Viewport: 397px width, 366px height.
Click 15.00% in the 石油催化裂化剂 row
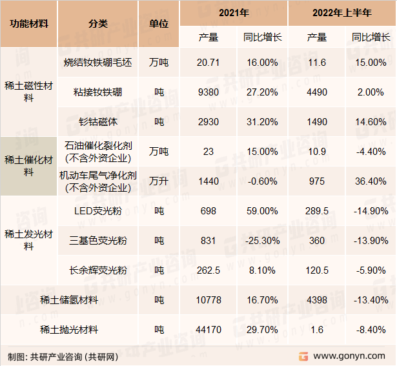click(263, 152)
